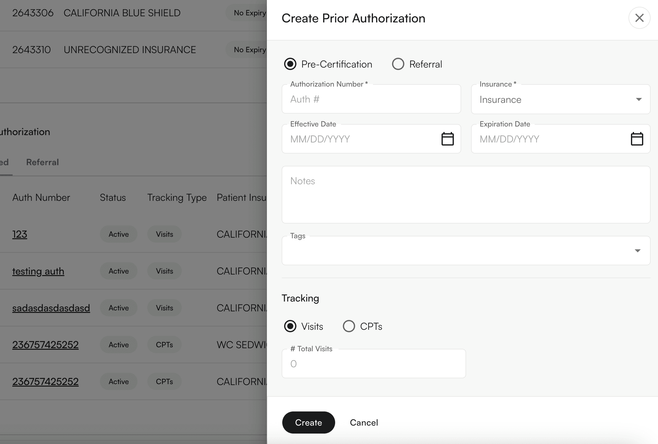658x444 pixels.
Task: Select the Pre-Certification option
Action: (290, 64)
